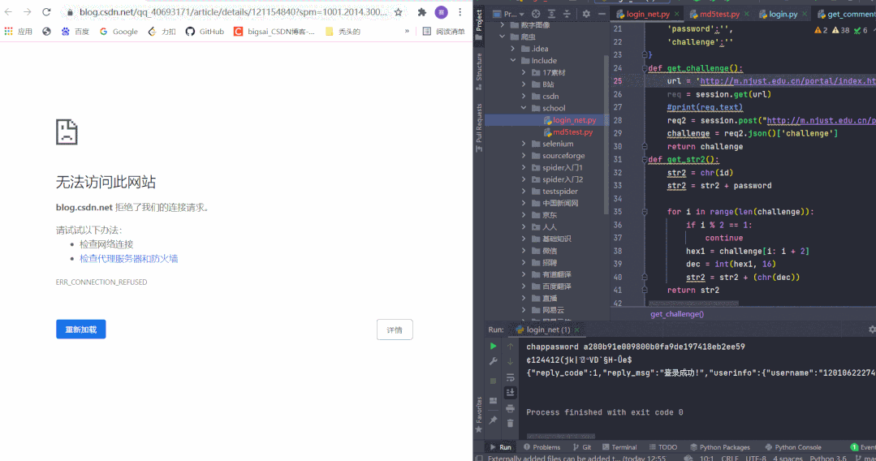Screen dimensions: 876x461
Task: Open the 阅读清单 reading list
Action: (x=444, y=32)
